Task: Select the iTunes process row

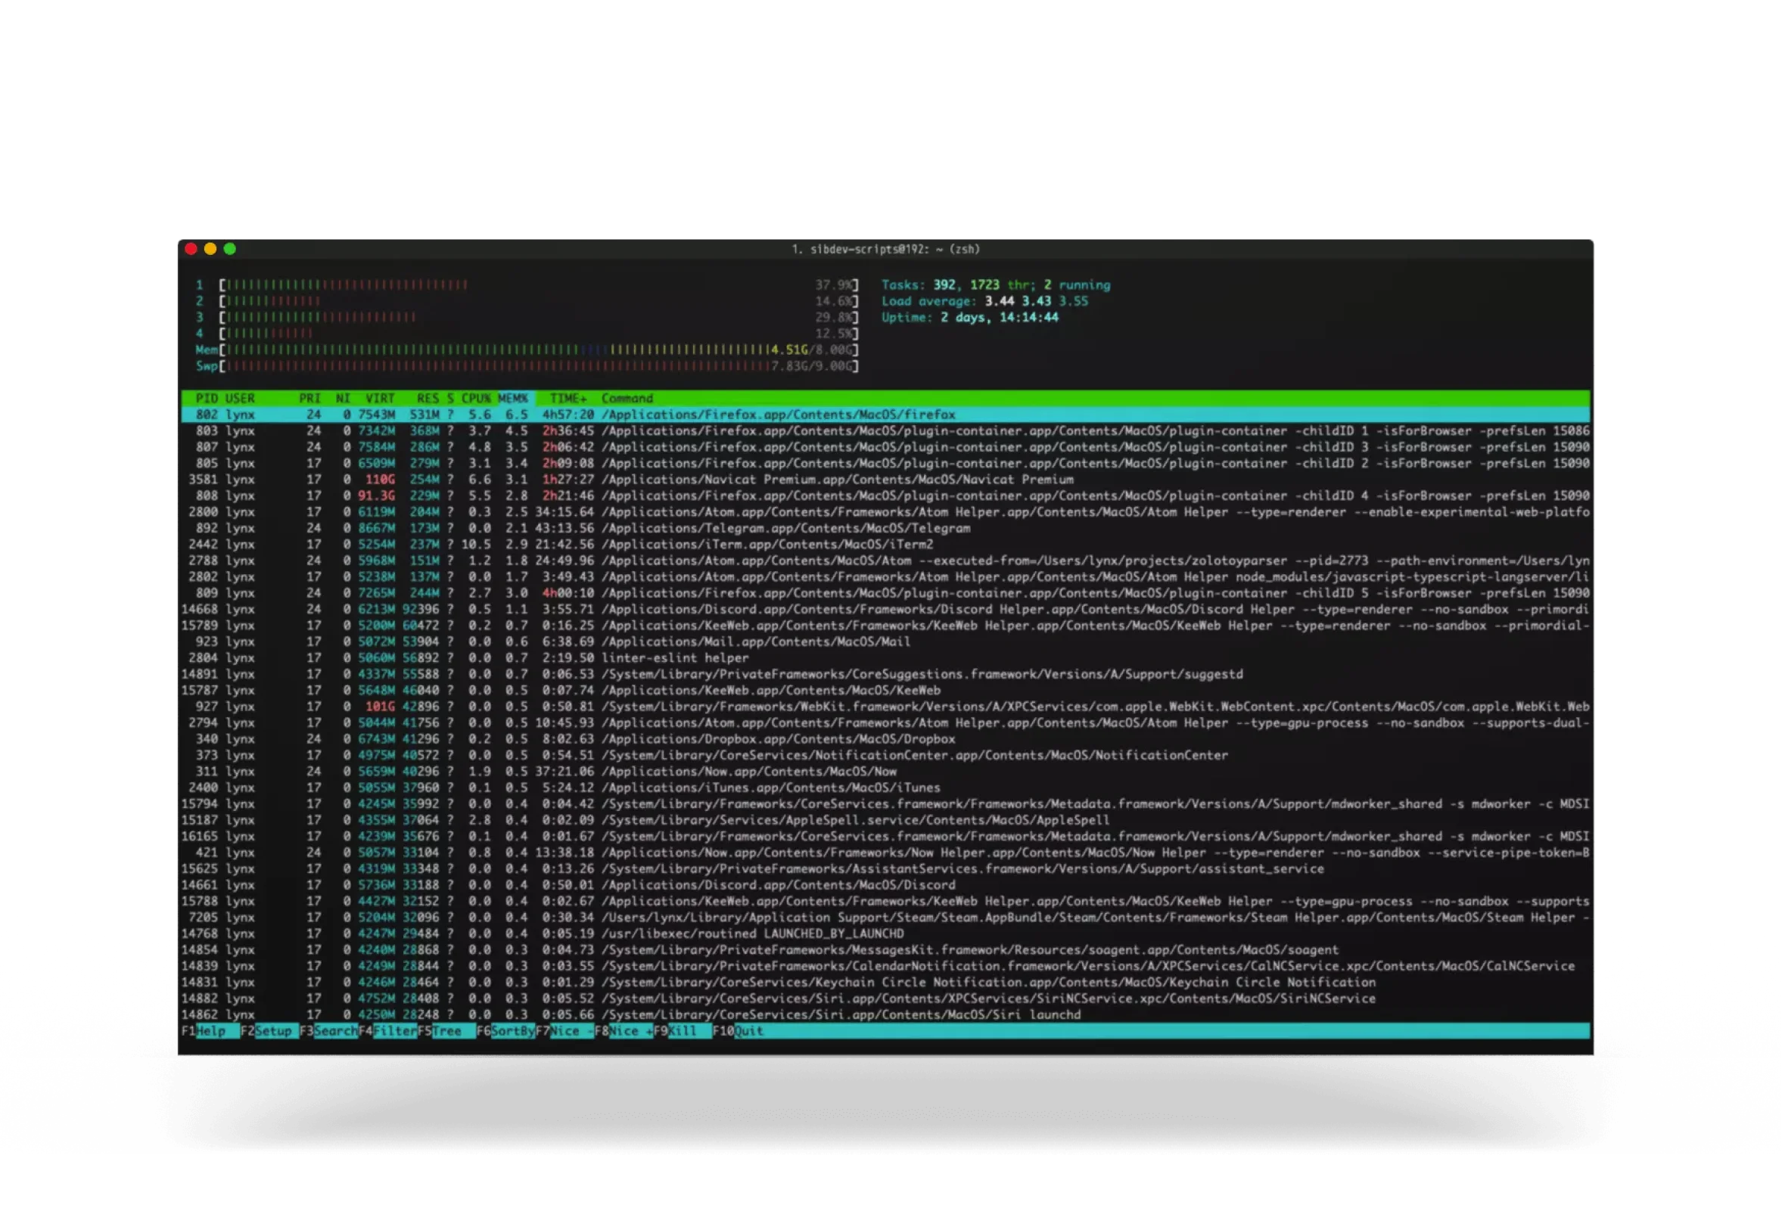Action: tap(885, 787)
